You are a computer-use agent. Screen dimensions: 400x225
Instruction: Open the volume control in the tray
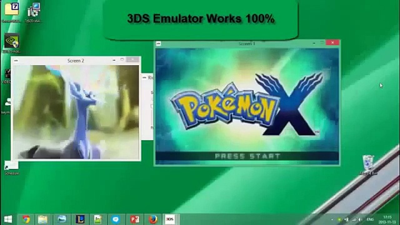[x=360, y=220]
